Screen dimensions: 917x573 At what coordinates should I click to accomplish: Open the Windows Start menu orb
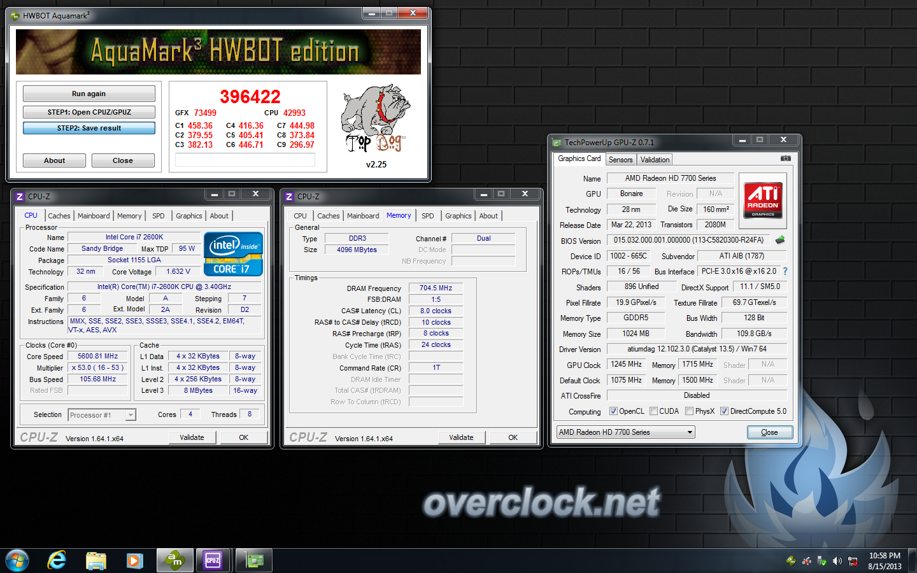[x=17, y=560]
